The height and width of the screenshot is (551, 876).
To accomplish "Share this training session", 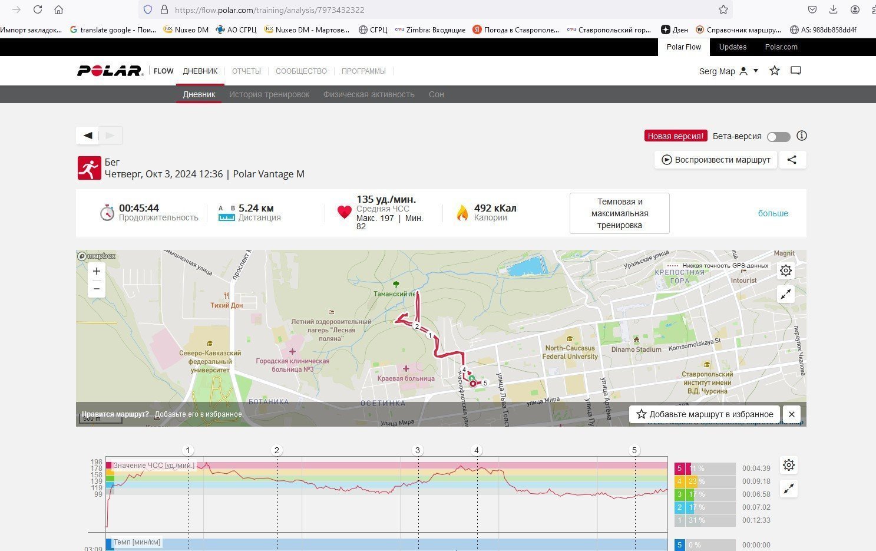I will 792,160.
